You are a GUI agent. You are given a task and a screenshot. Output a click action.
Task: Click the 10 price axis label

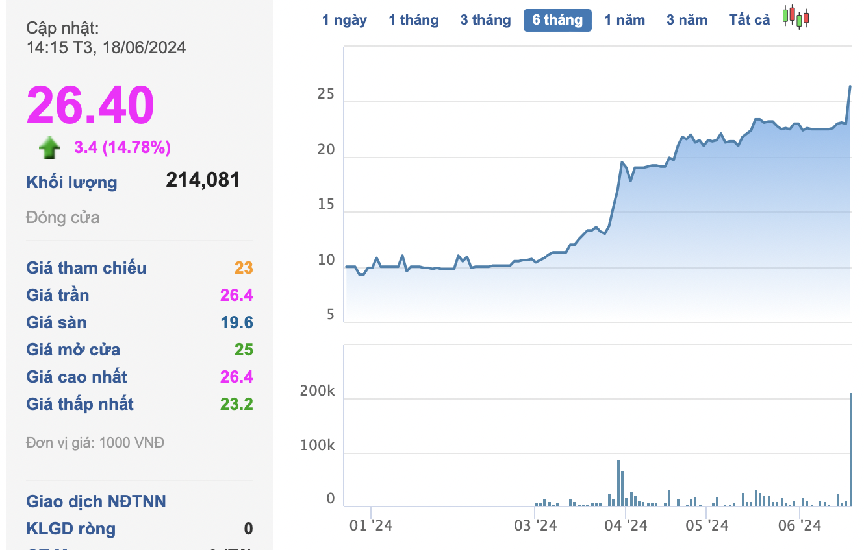325,259
